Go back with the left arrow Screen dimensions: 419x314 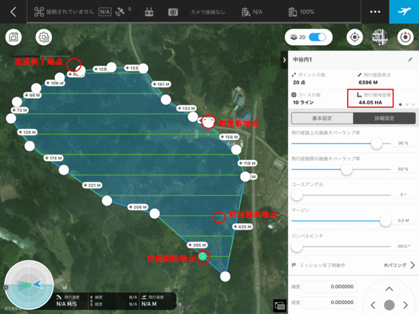[x=13, y=12]
